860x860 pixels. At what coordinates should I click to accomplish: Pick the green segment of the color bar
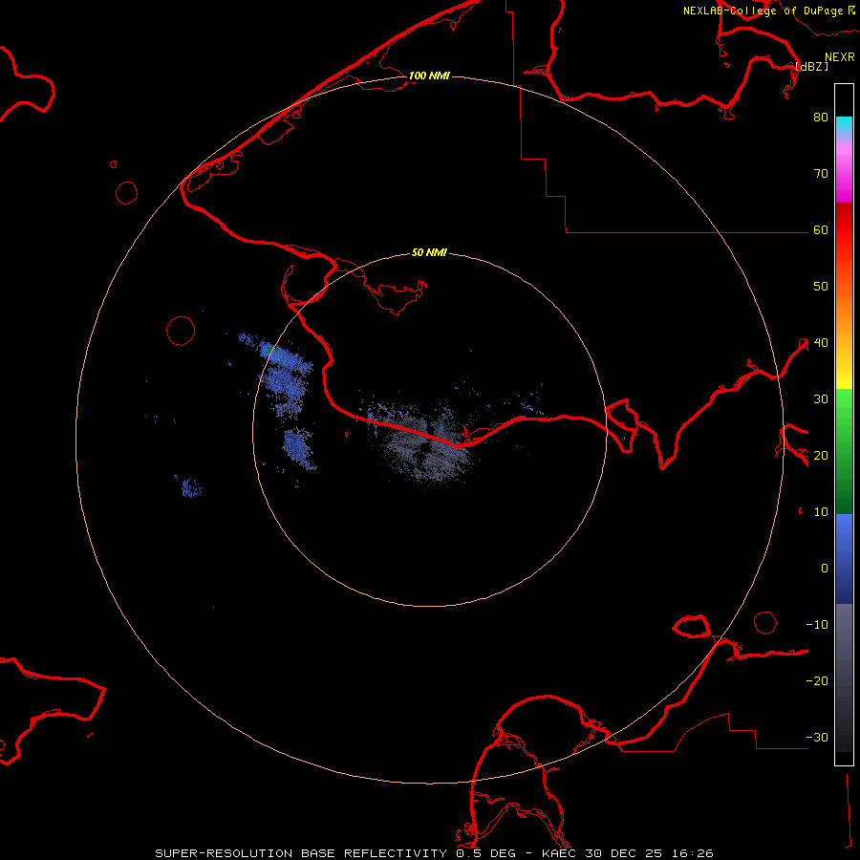click(844, 451)
